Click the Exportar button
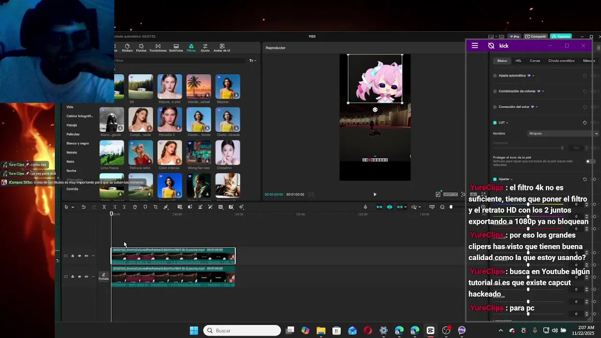This screenshot has width=601, height=338. 561,36
